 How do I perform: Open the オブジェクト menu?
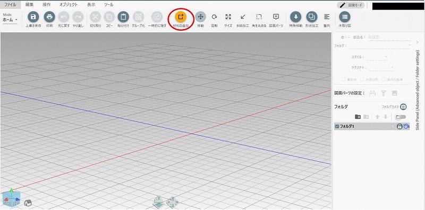(69, 5)
